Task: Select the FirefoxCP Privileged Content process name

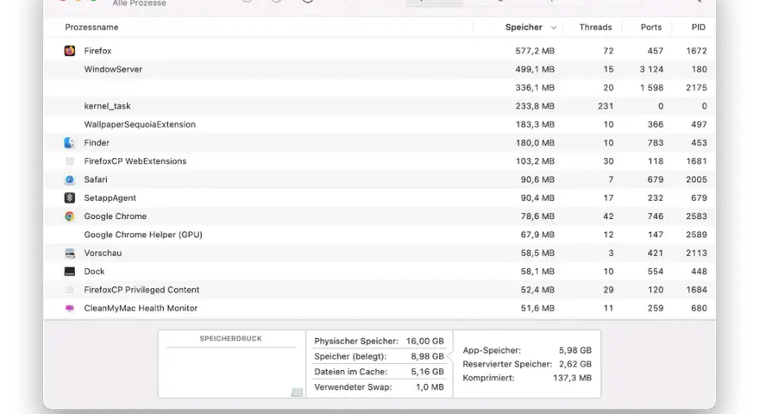Action: point(141,290)
